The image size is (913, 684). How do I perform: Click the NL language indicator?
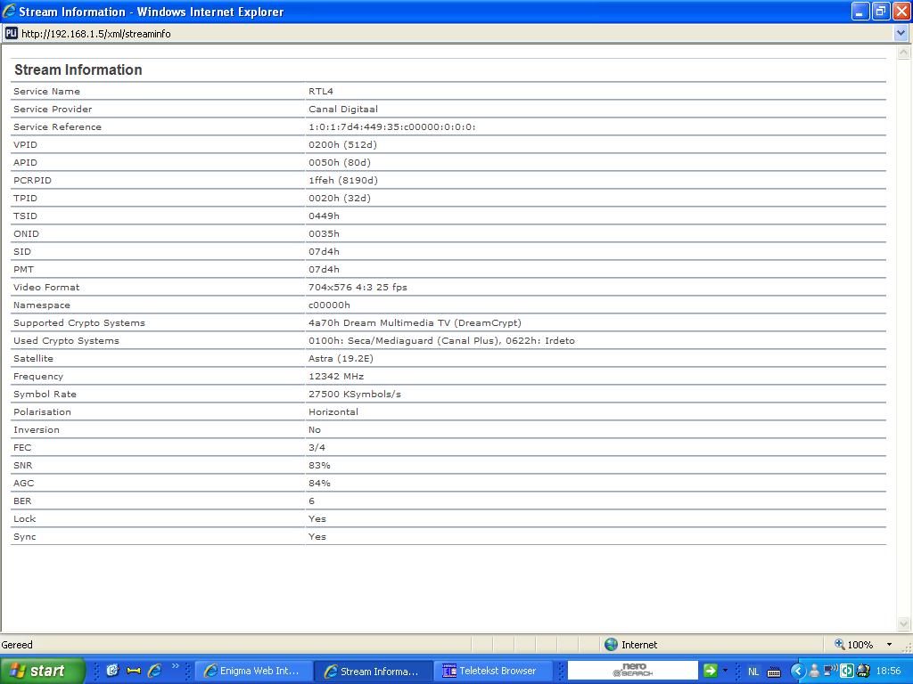point(753,672)
